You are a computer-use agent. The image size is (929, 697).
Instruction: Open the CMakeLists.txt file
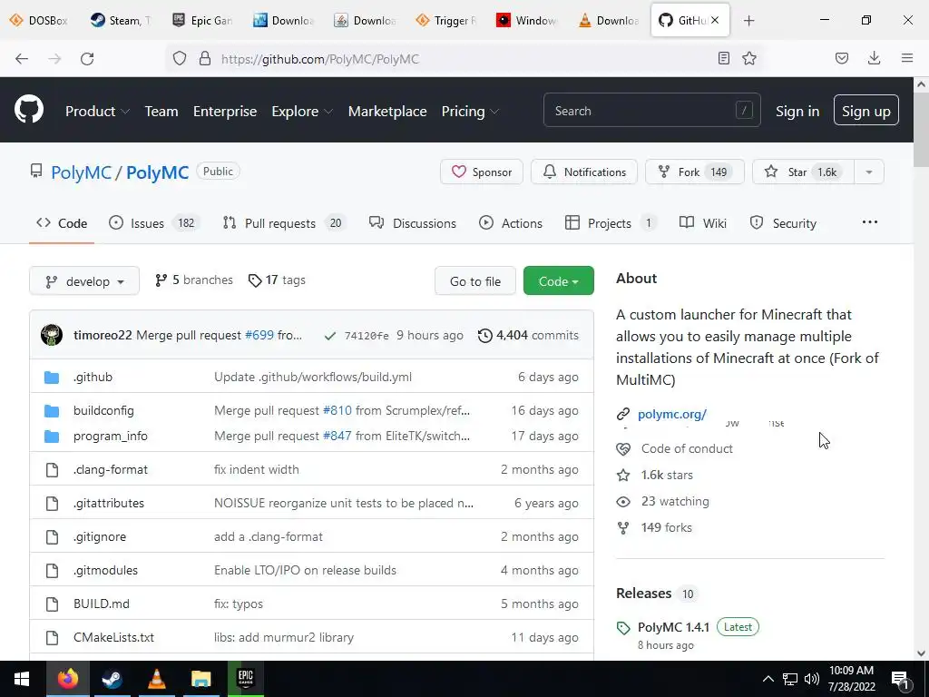click(113, 637)
